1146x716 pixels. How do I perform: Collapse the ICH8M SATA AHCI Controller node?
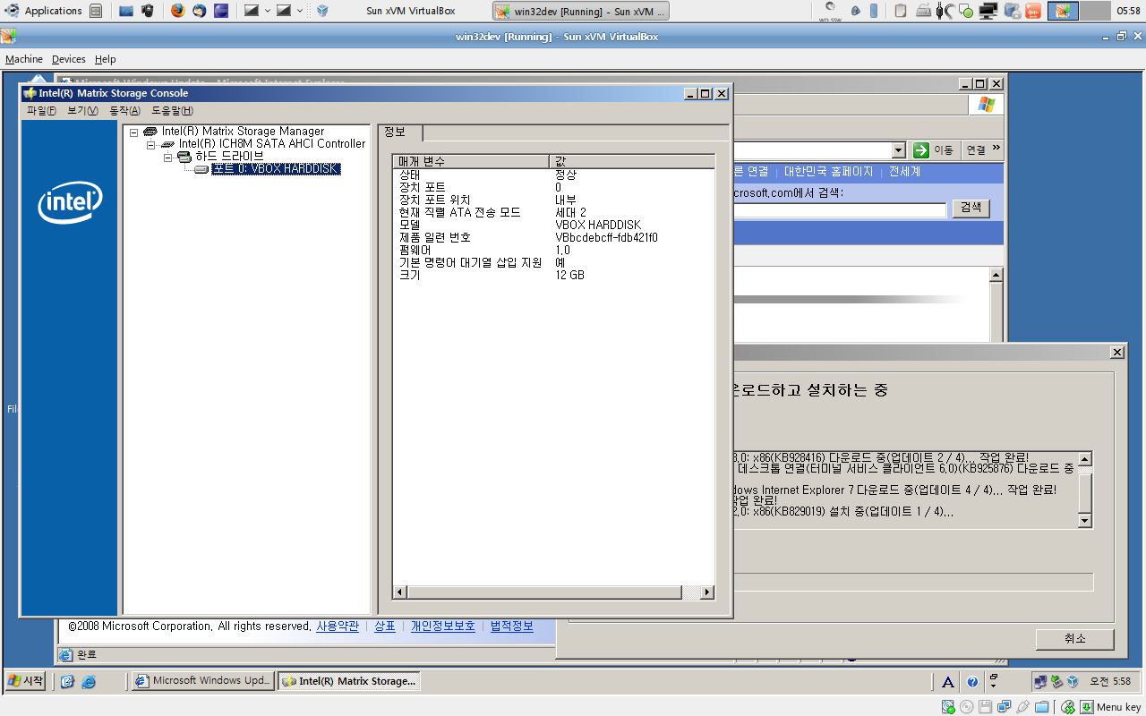[x=151, y=144]
